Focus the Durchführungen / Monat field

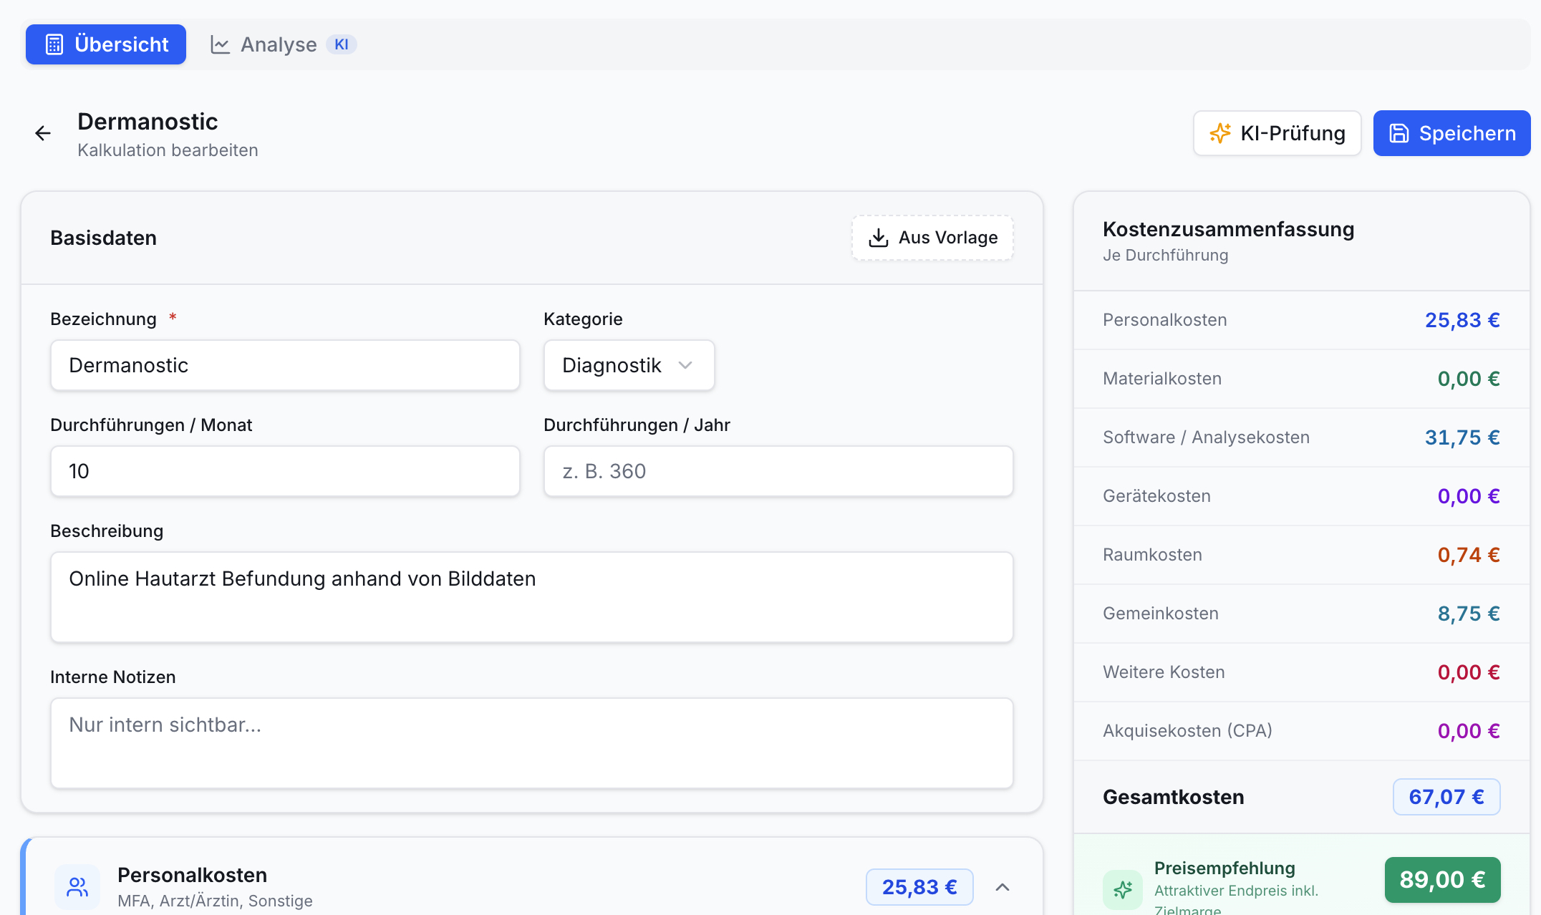(285, 471)
